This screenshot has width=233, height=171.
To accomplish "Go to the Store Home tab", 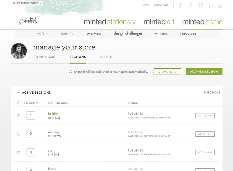I will click(44, 57).
